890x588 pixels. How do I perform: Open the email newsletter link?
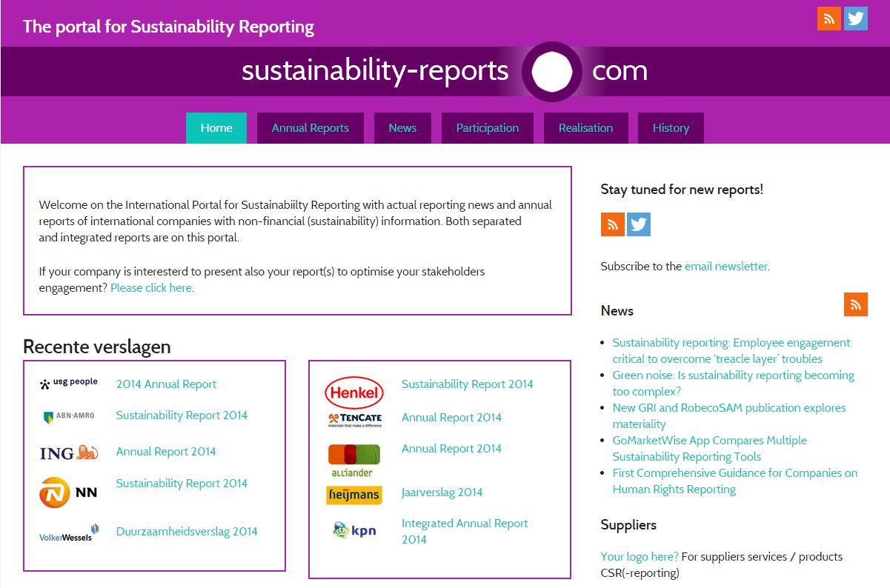725,266
